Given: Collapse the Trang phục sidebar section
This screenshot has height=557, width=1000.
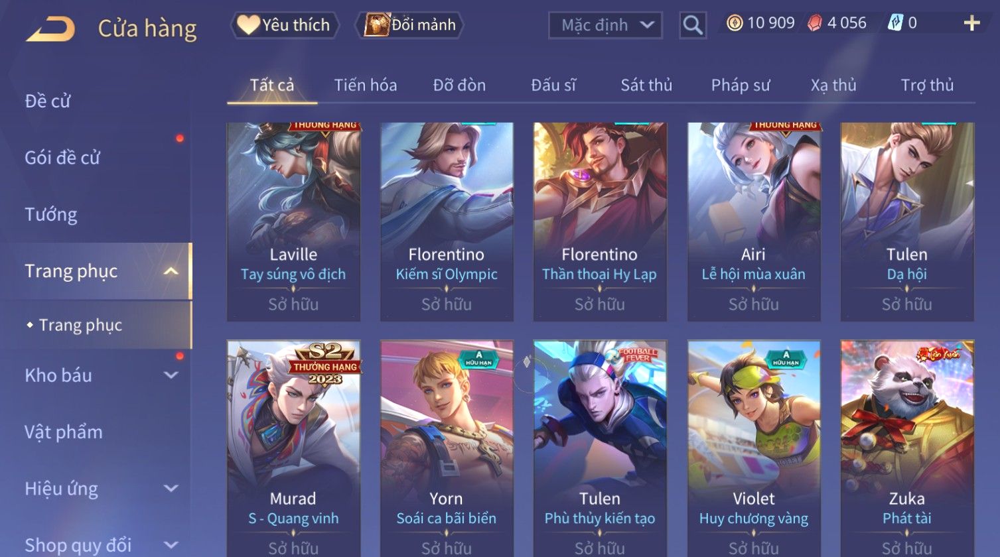Looking at the screenshot, I should tap(171, 271).
